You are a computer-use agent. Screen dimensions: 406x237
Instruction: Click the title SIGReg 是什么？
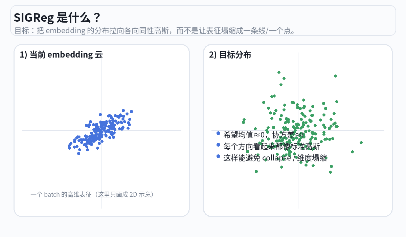coord(57,18)
